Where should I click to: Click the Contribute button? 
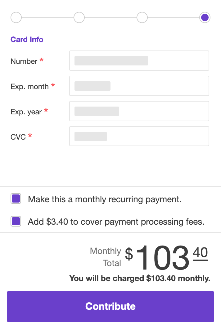(x=110, y=306)
